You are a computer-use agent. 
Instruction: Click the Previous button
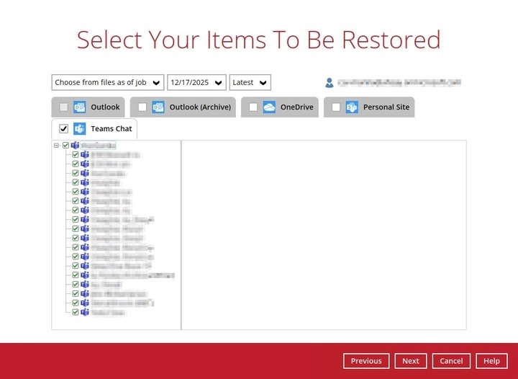click(366, 361)
